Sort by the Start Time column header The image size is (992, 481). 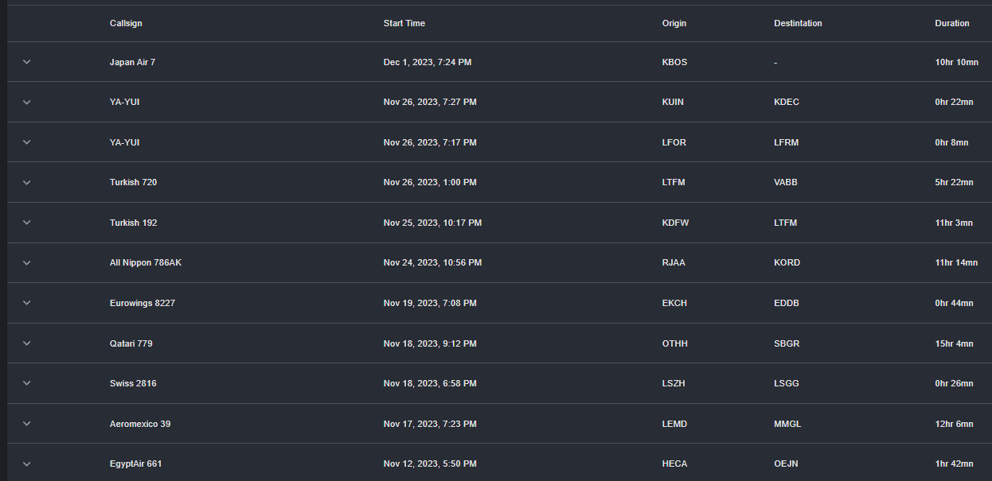pyautogui.click(x=404, y=23)
